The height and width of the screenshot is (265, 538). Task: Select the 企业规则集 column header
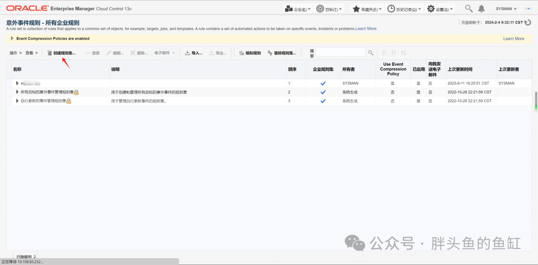pos(323,69)
